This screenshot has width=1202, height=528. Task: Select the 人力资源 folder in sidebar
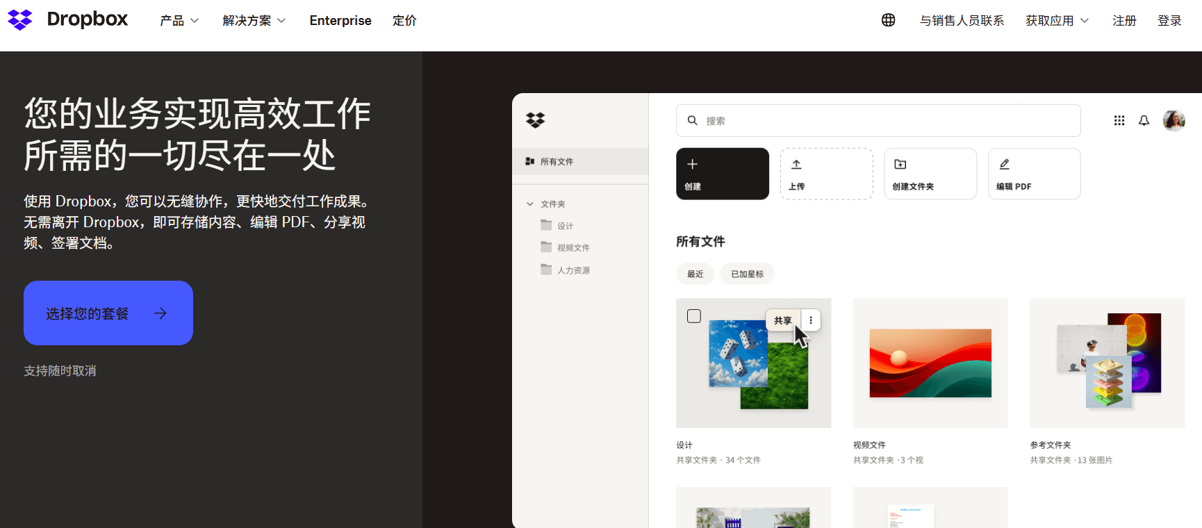coord(566,270)
